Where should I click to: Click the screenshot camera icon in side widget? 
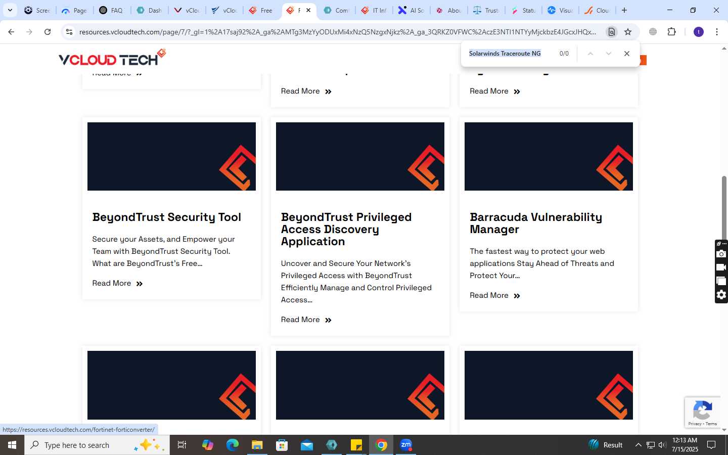pyautogui.click(x=721, y=254)
